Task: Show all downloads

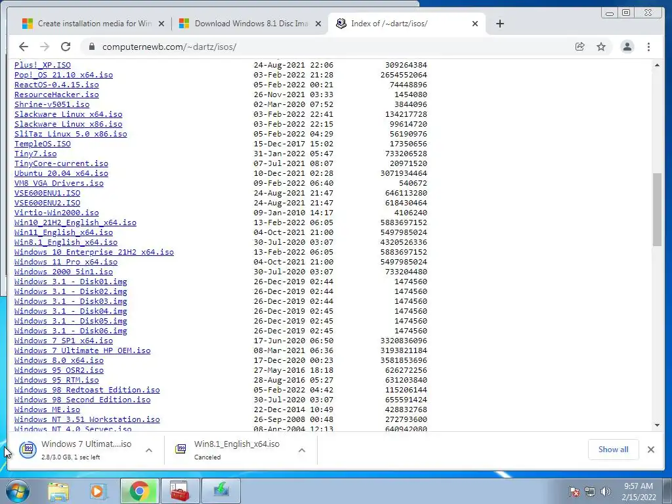Action: 614,449
